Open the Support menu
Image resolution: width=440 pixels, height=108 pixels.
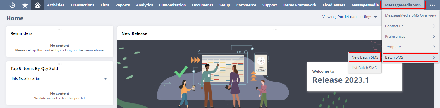(x=270, y=5)
